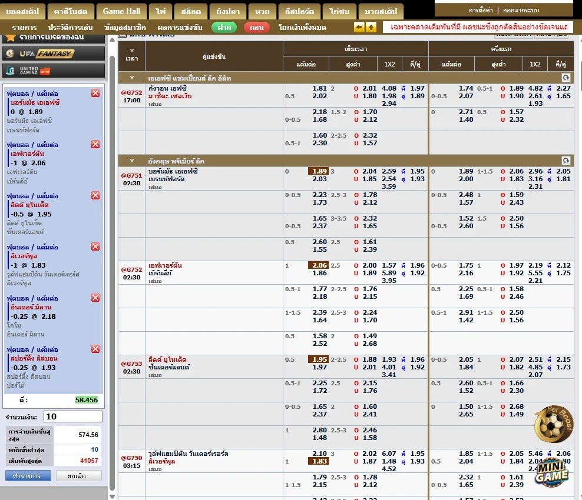Remove the Inter Milan -0.25 @ 2.18 bet
This screenshot has height=500, width=582.
coord(95,298)
